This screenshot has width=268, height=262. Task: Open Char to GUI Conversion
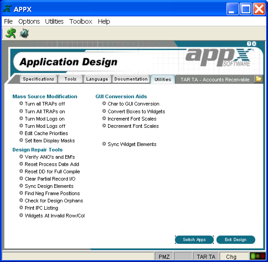133,104
